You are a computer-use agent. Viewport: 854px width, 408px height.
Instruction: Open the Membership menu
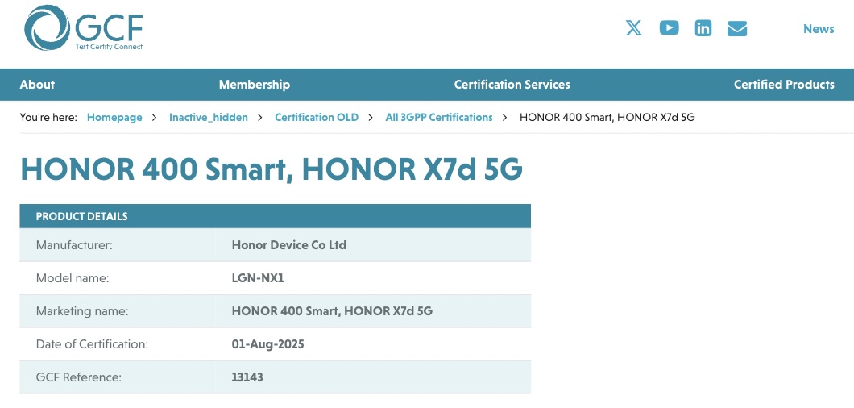254,85
